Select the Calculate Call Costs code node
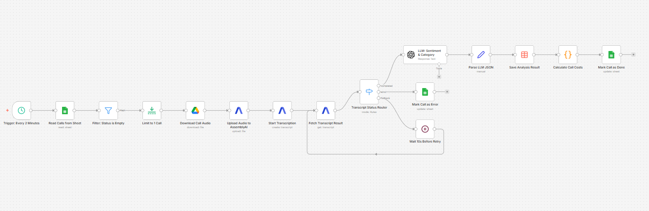The height and width of the screenshot is (211, 649). tap(568, 54)
